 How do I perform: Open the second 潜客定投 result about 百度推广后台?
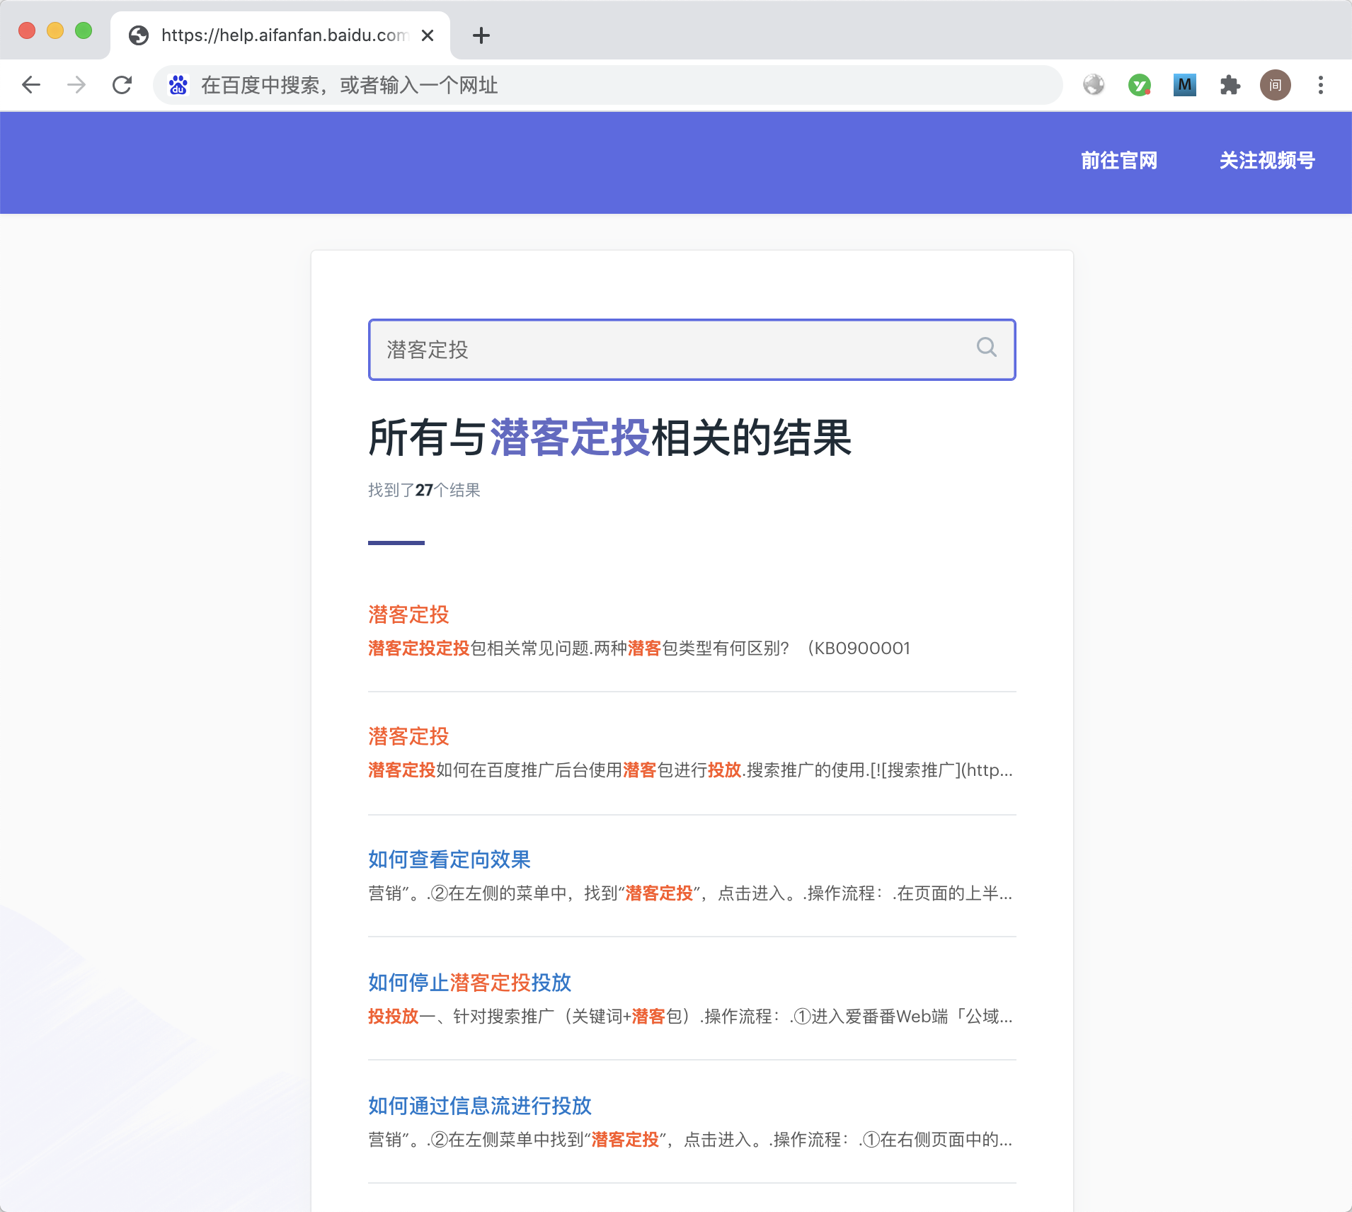coord(408,736)
